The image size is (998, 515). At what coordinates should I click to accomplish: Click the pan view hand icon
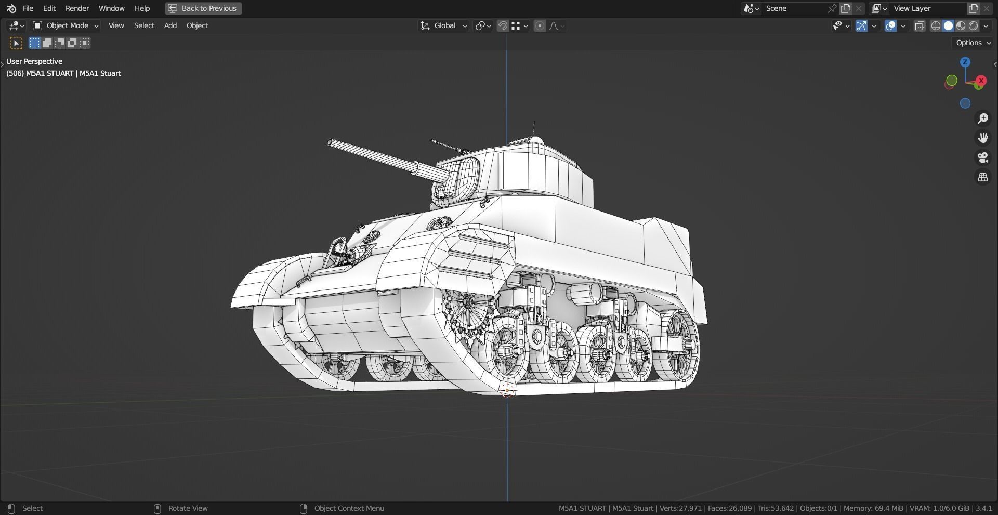[983, 138]
